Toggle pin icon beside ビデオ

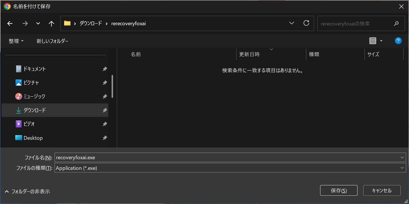pyautogui.click(x=105, y=124)
